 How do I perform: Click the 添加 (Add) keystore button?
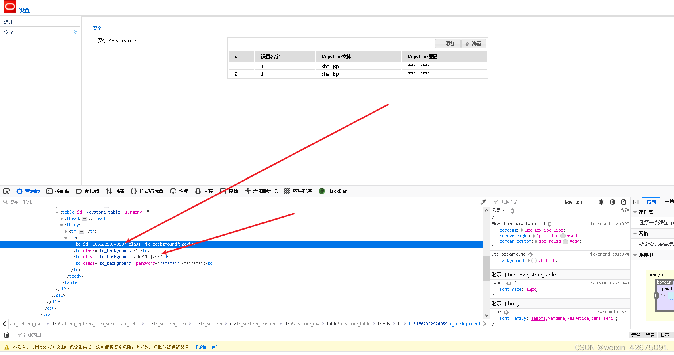447,44
